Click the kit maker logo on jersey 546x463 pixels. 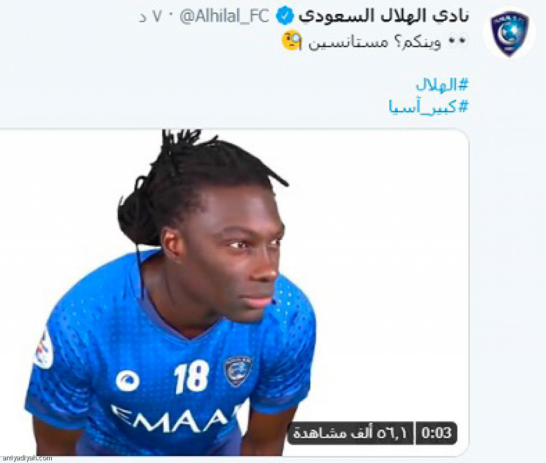127,380
